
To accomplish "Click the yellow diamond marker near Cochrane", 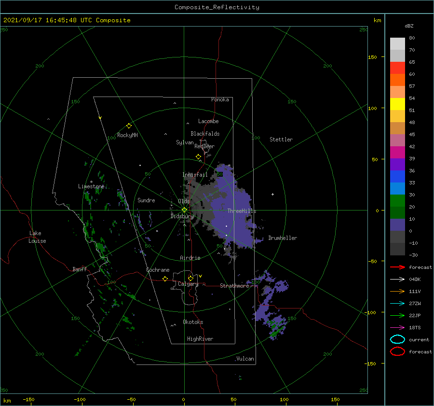I will pyautogui.click(x=165, y=279).
